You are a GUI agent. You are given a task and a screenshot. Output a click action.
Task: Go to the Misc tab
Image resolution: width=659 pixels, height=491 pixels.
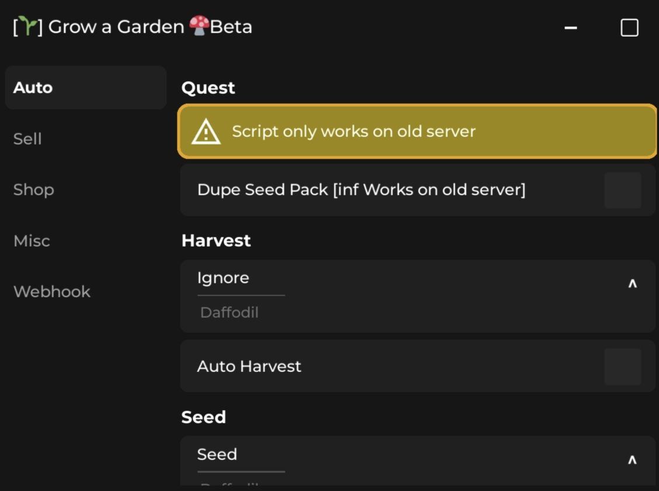tap(32, 241)
